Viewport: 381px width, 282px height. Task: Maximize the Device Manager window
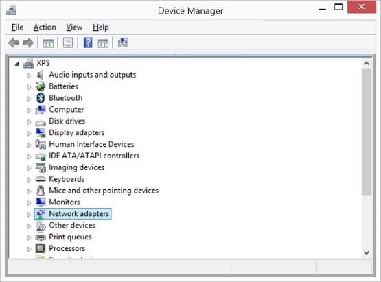338,7
